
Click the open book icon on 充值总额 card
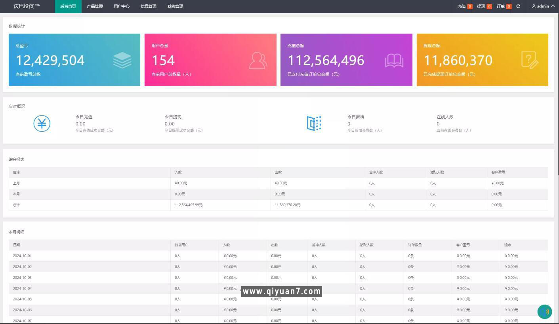coord(394,61)
